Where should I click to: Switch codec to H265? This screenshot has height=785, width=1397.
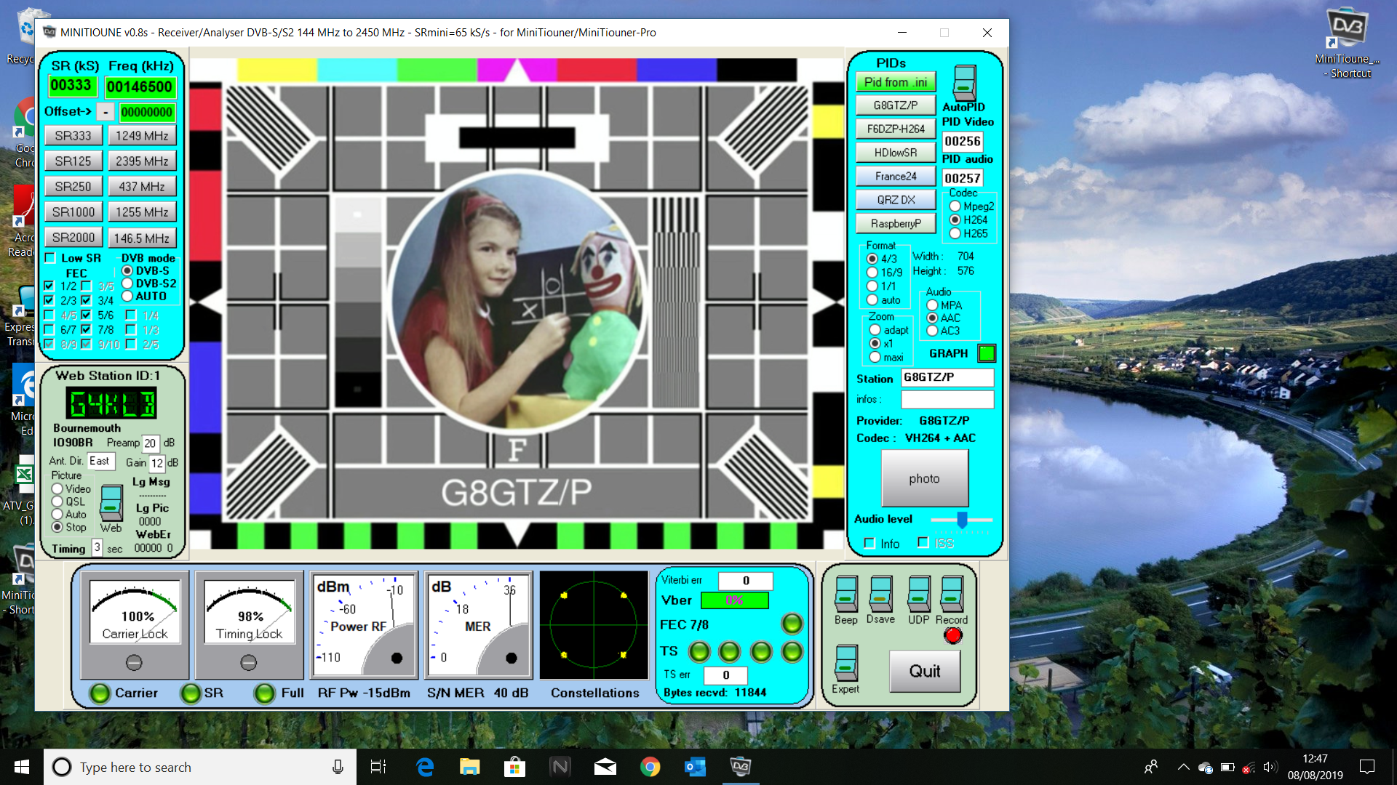[955, 233]
